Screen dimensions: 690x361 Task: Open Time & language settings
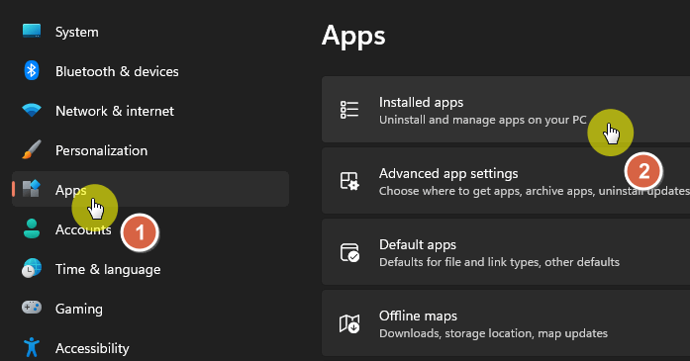coord(150,269)
